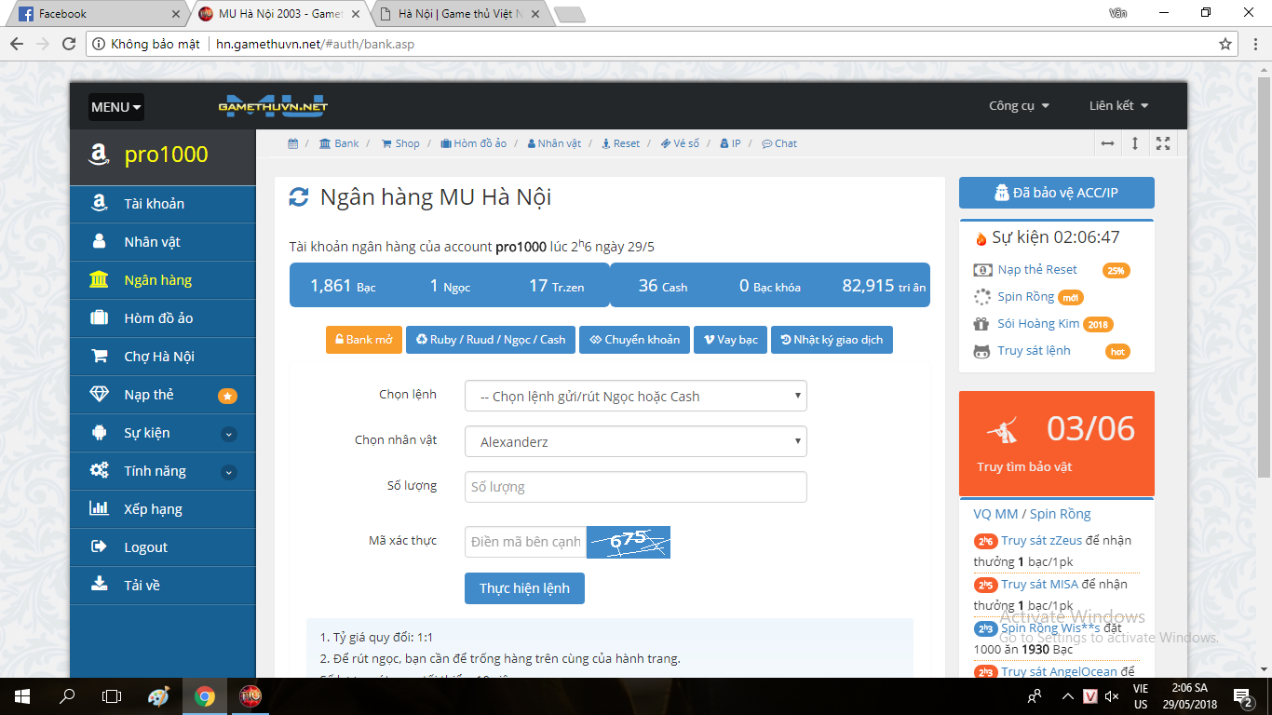Open Truy sát MISA feed link

coord(1039,585)
